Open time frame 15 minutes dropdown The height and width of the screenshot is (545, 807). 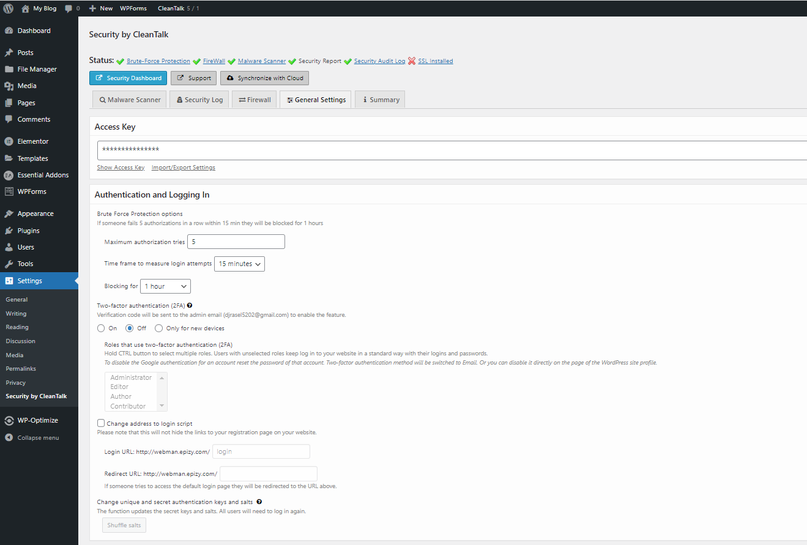tap(239, 264)
